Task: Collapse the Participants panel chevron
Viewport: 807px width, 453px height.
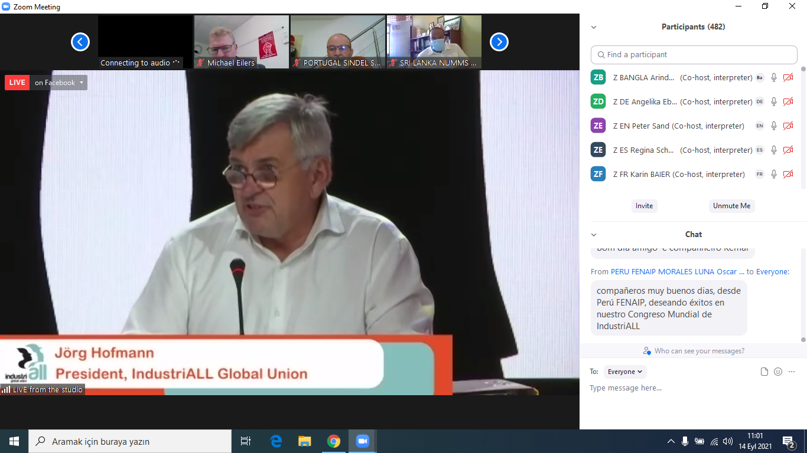Action: click(x=594, y=27)
